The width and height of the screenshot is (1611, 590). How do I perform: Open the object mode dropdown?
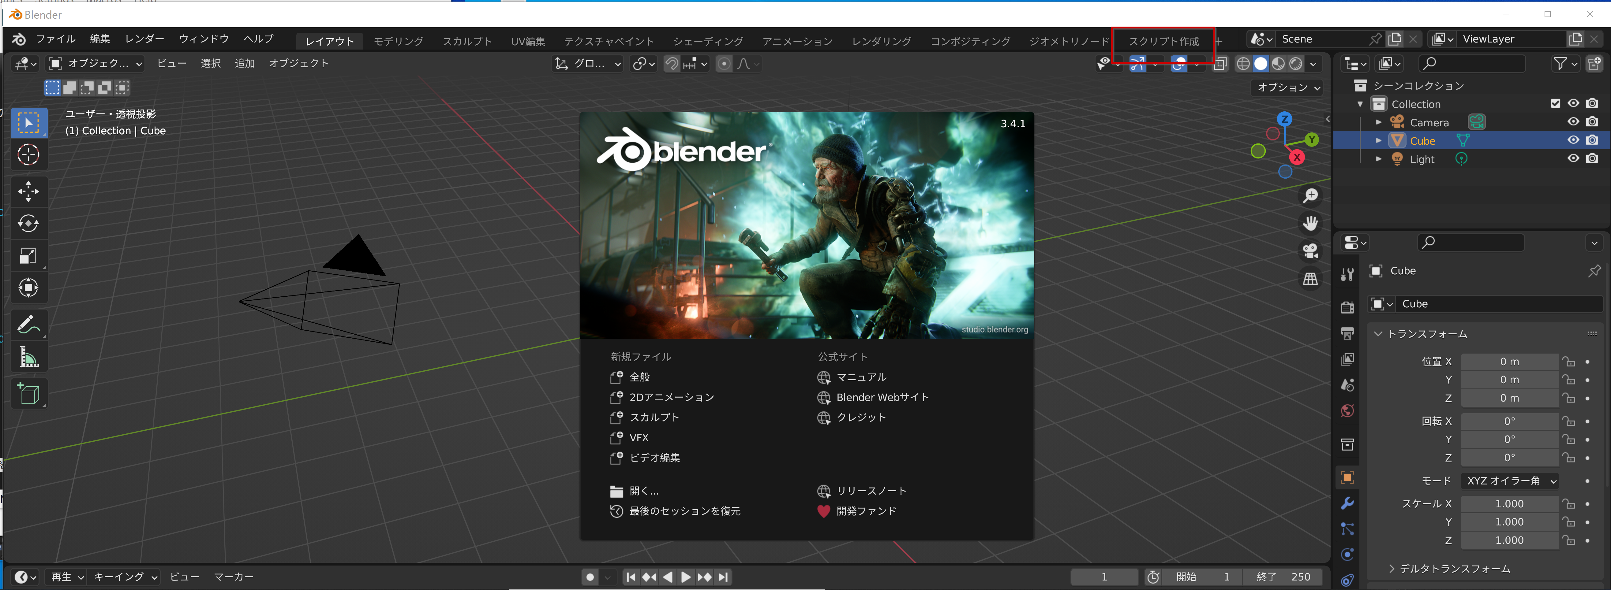[96, 63]
